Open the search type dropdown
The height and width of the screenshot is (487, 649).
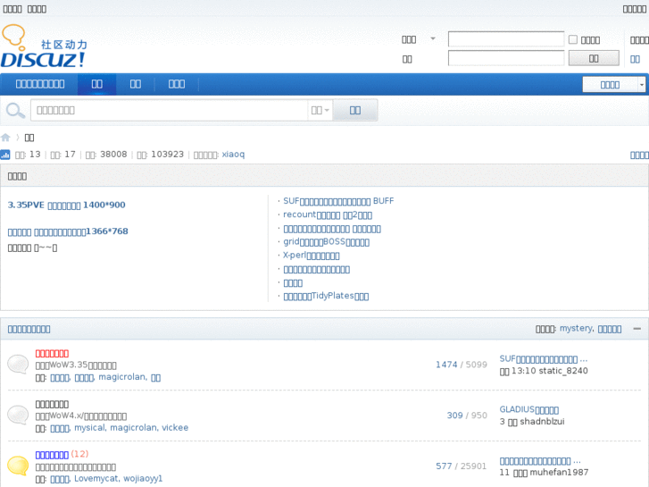[320, 110]
